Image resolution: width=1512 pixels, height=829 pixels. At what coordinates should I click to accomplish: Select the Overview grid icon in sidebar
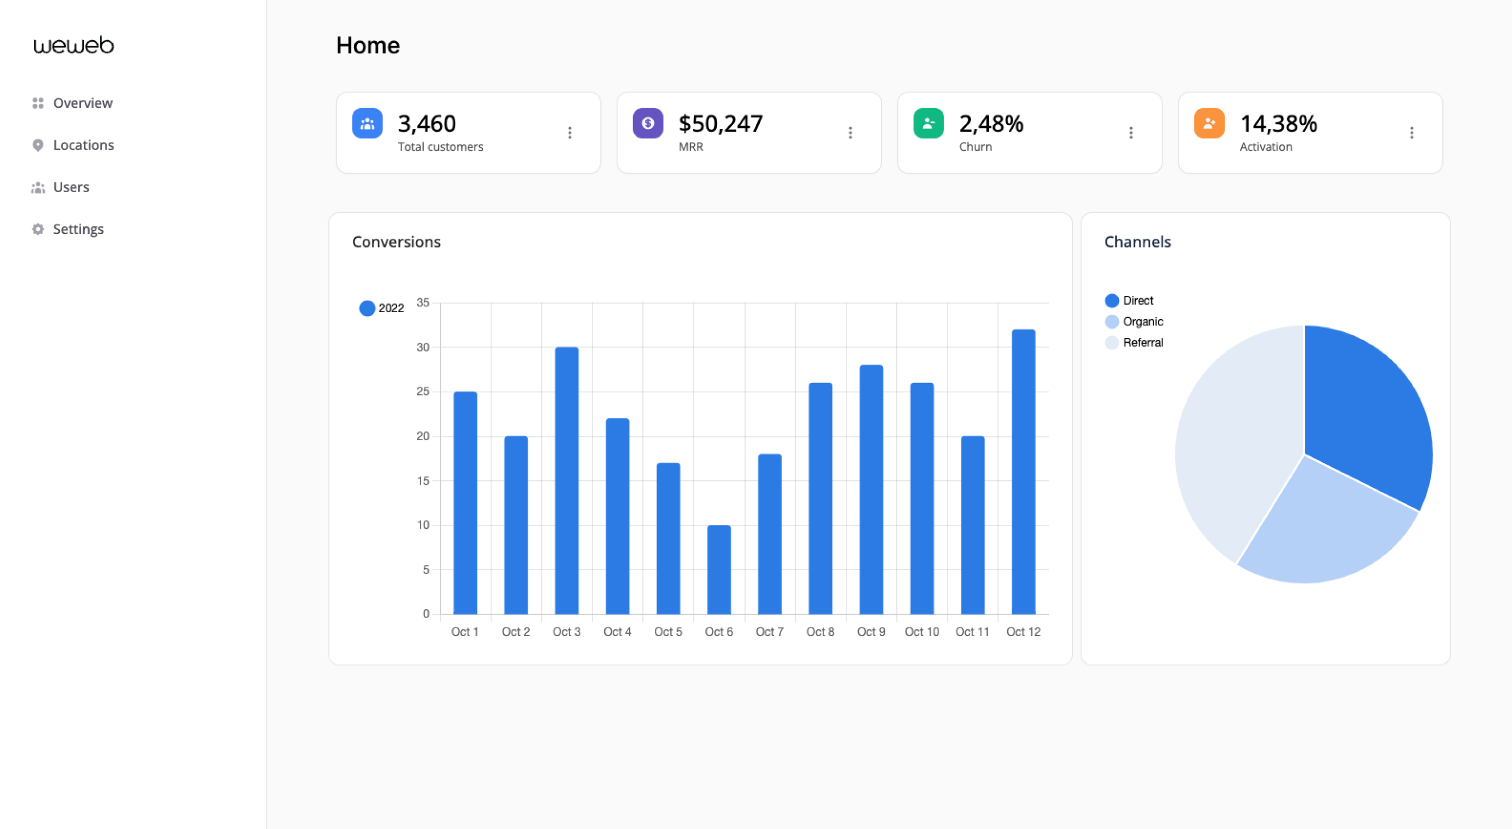tap(38, 102)
